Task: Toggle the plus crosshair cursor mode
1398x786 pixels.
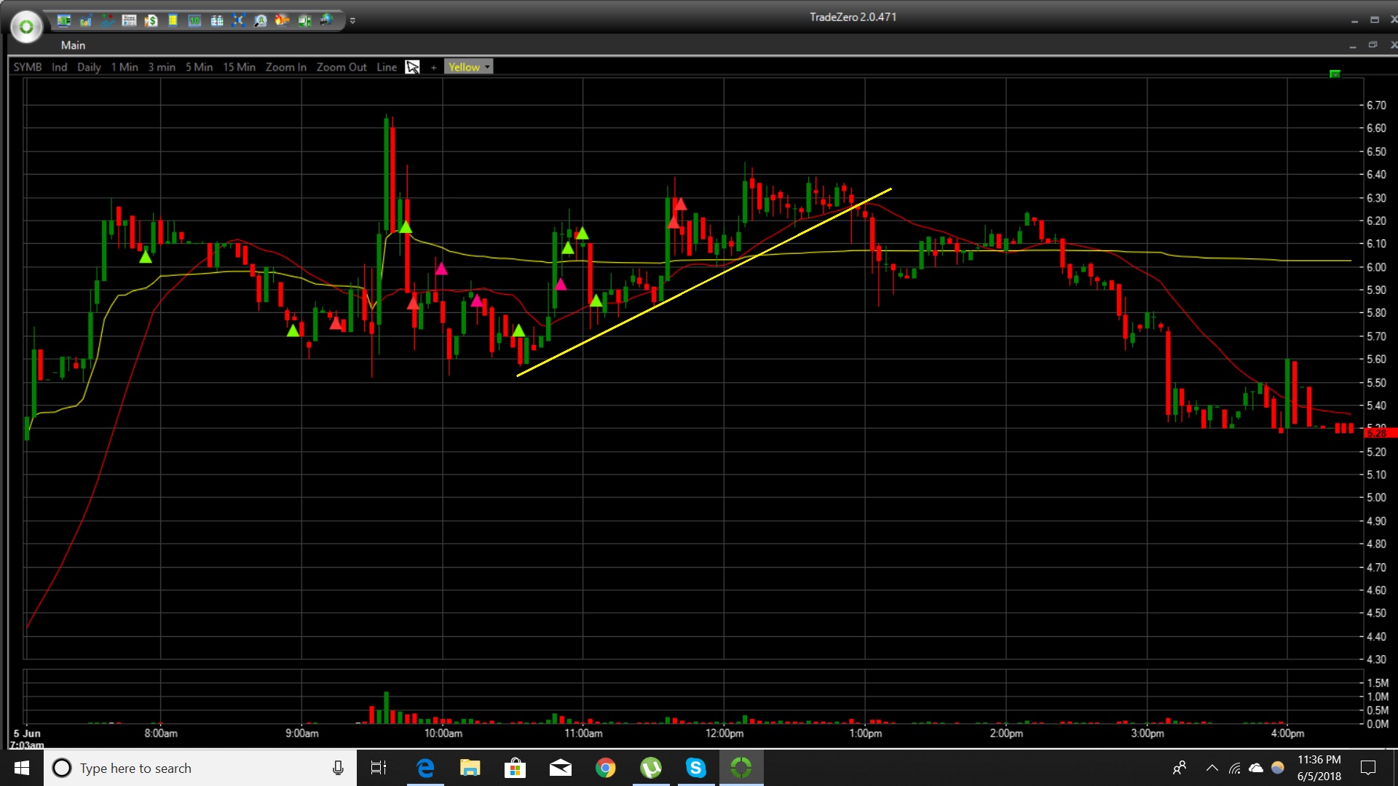Action: (433, 67)
